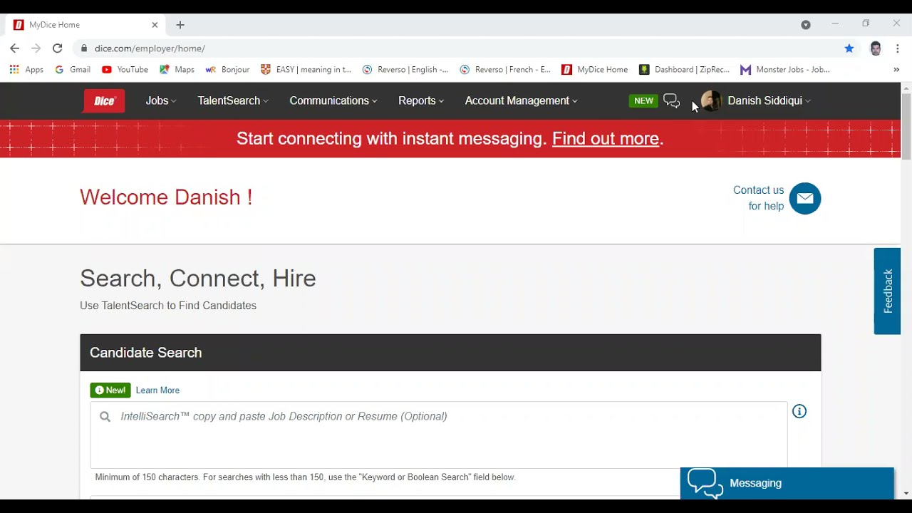Click Contact us for help link
The height and width of the screenshot is (513, 912).
coord(759,198)
